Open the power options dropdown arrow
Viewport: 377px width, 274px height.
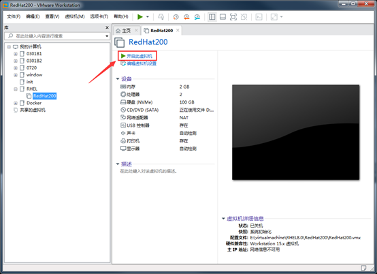click(x=148, y=17)
